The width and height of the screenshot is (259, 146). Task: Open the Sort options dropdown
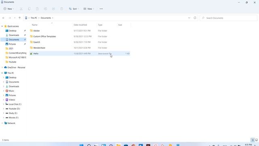tap(74, 9)
